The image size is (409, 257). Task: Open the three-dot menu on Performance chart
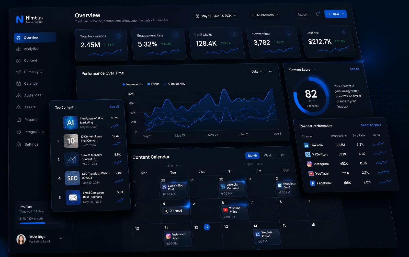(270, 72)
